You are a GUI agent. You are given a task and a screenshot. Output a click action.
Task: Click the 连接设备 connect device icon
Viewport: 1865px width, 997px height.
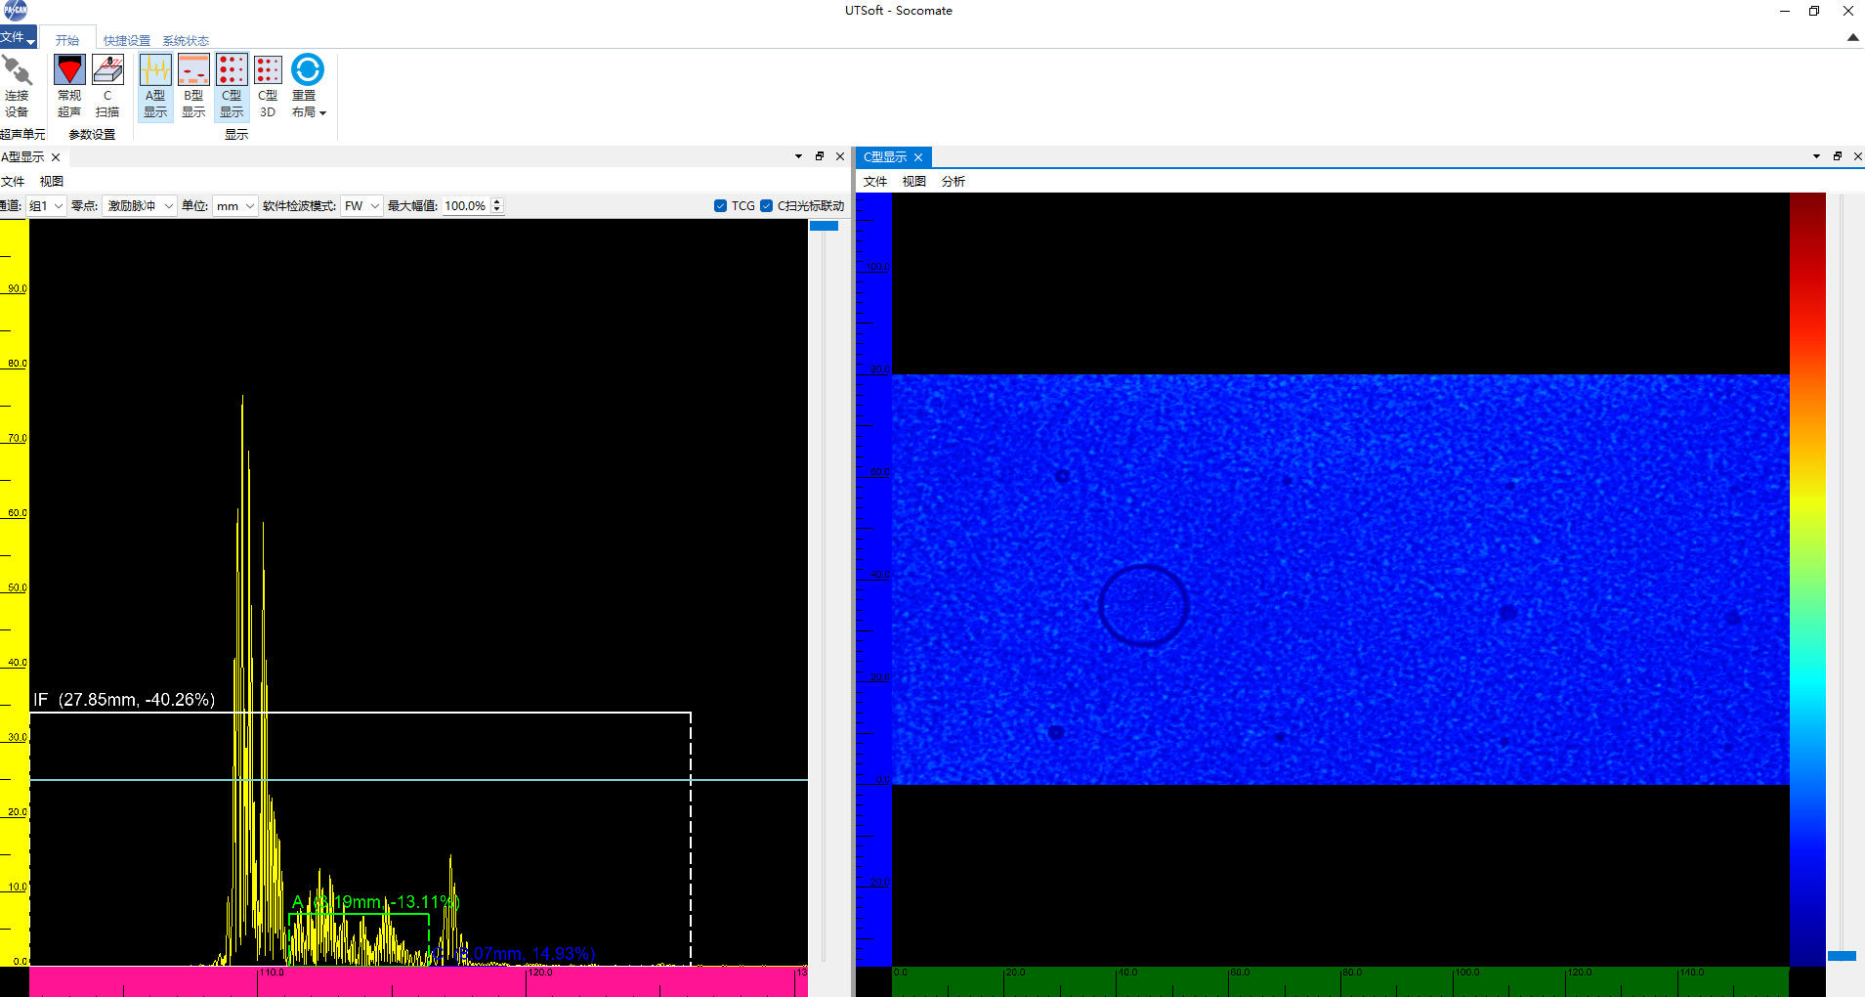[x=17, y=86]
